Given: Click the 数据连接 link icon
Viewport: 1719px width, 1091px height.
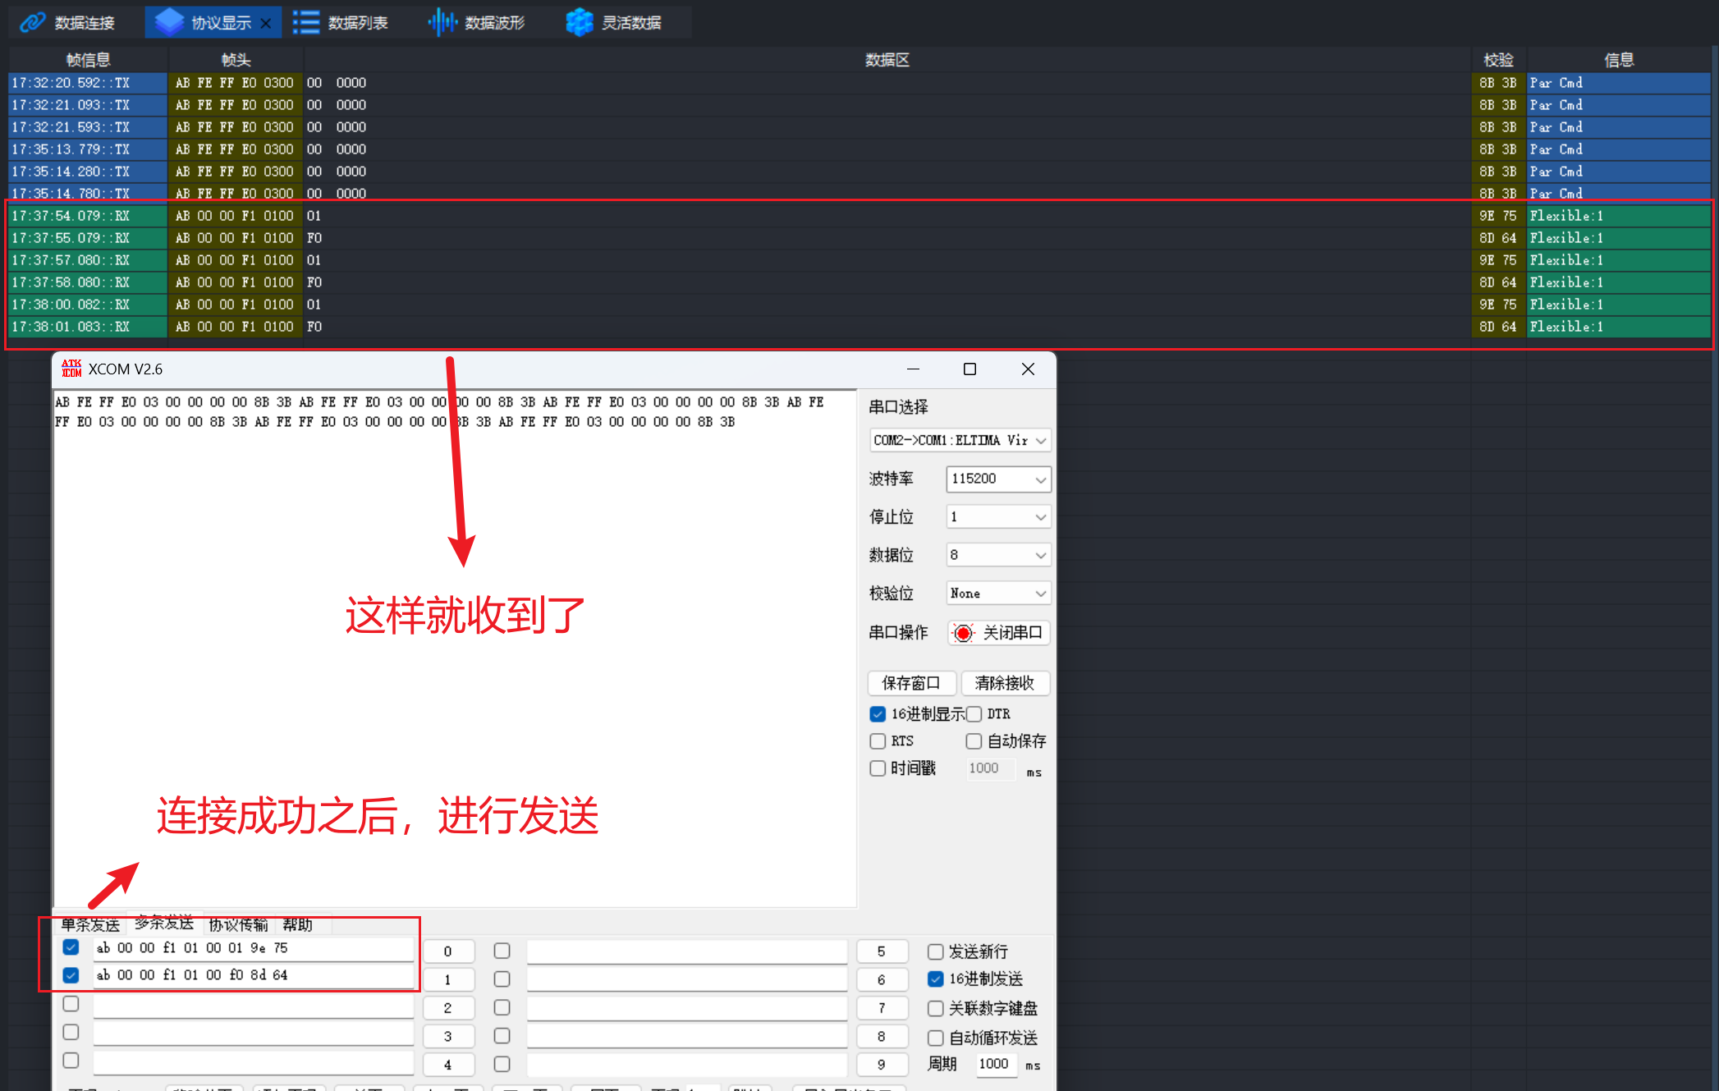Looking at the screenshot, I should tap(33, 22).
